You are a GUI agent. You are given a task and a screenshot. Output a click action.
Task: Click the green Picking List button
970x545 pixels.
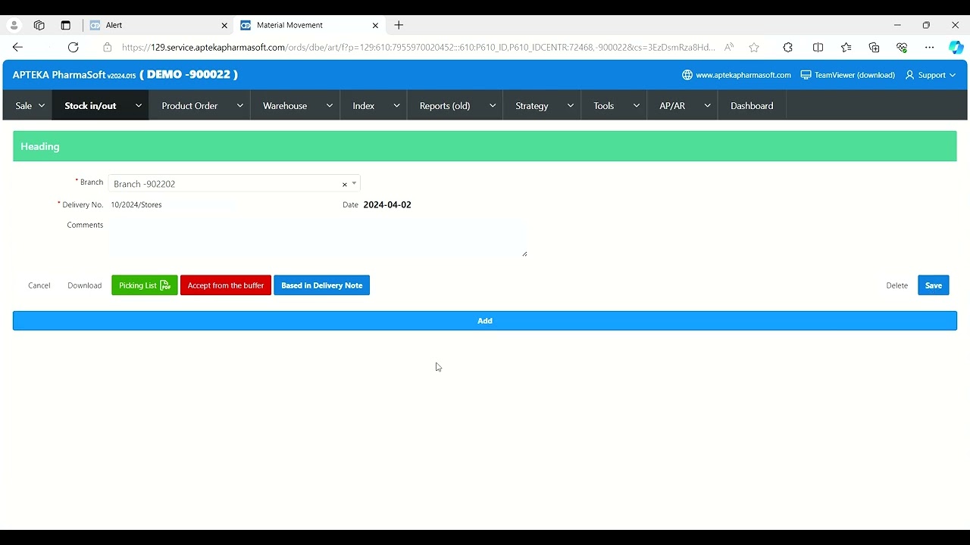(x=145, y=285)
